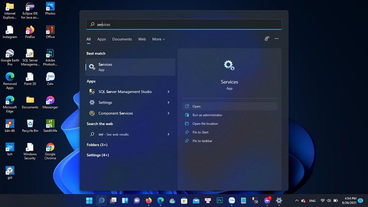Switch to the Apps filter tab
The image size is (368, 207).
(102, 39)
